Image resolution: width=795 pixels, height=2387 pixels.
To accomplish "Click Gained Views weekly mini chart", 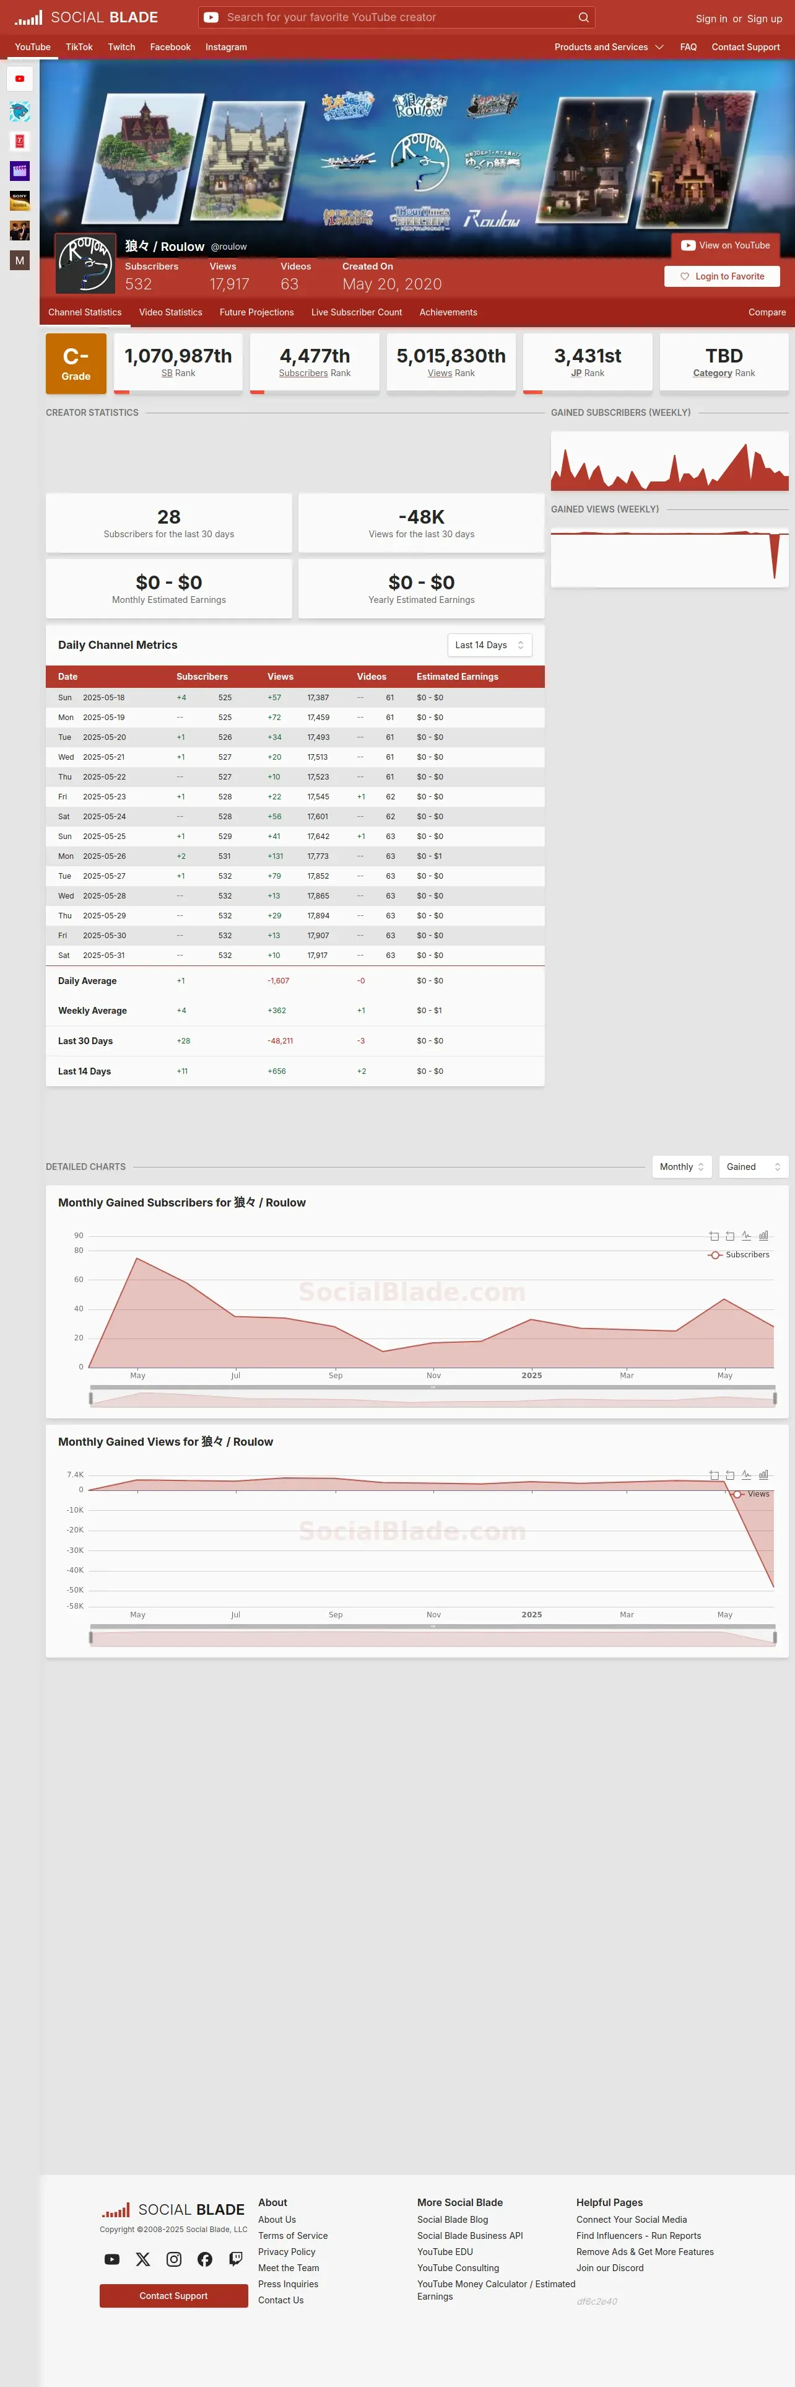I will (x=669, y=557).
